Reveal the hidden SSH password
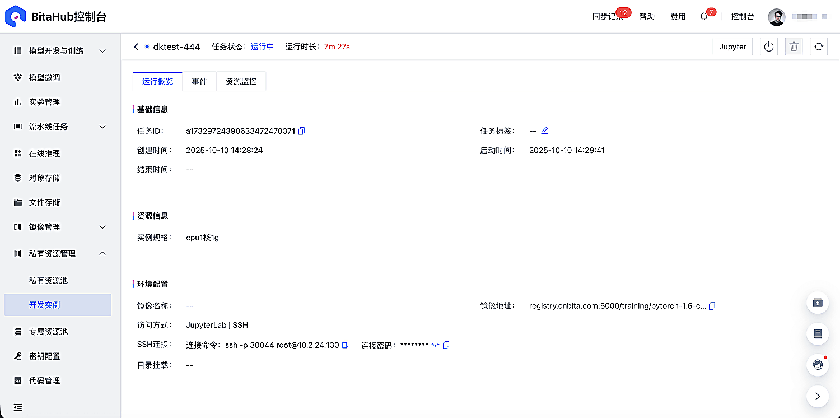Screen dimensions: 840x418 (x=435, y=345)
